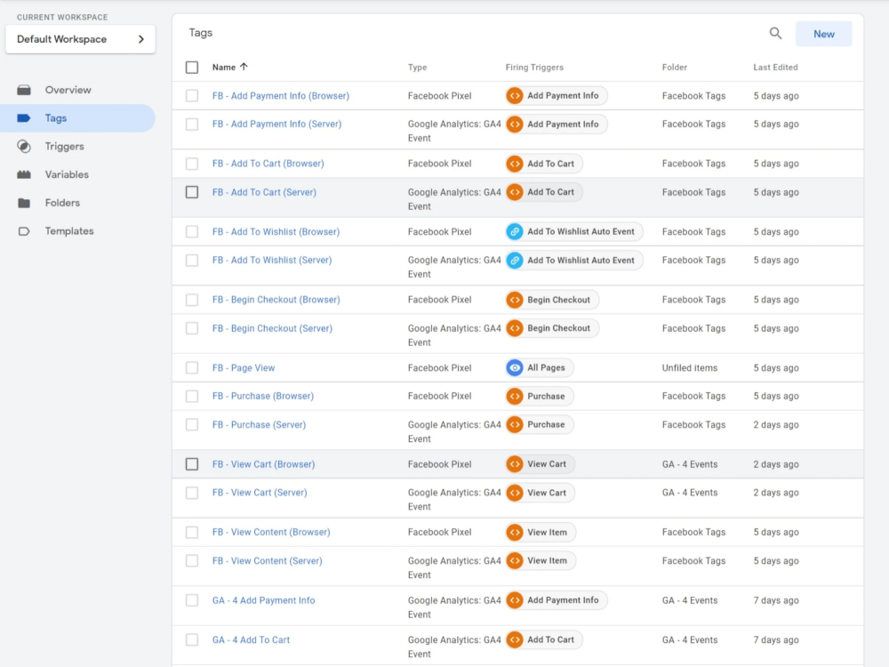Screen dimensions: 889x667
Task: Click trigger icon for FB - View Content (Browser)
Action: tap(515, 533)
